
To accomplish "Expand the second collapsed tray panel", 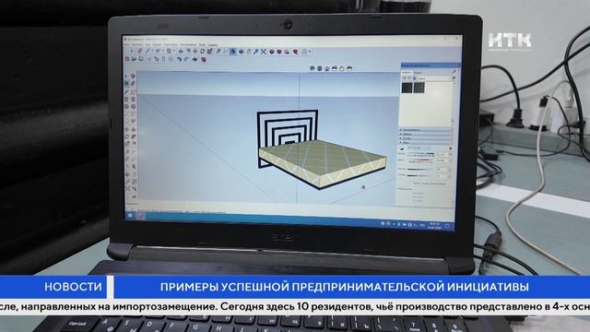I will [426, 134].
